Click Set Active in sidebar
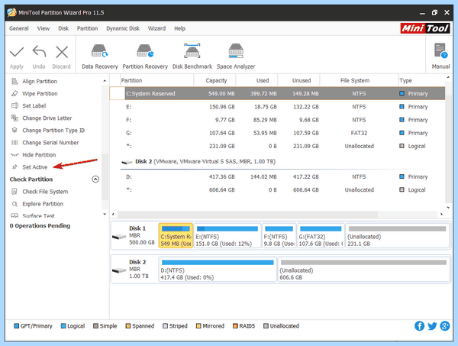This screenshot has height=346, width=458. tap(35, 167)
